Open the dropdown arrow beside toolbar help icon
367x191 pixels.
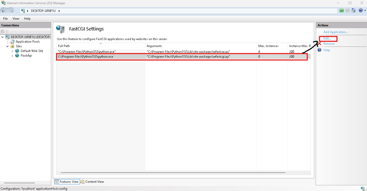click(365, 11)
